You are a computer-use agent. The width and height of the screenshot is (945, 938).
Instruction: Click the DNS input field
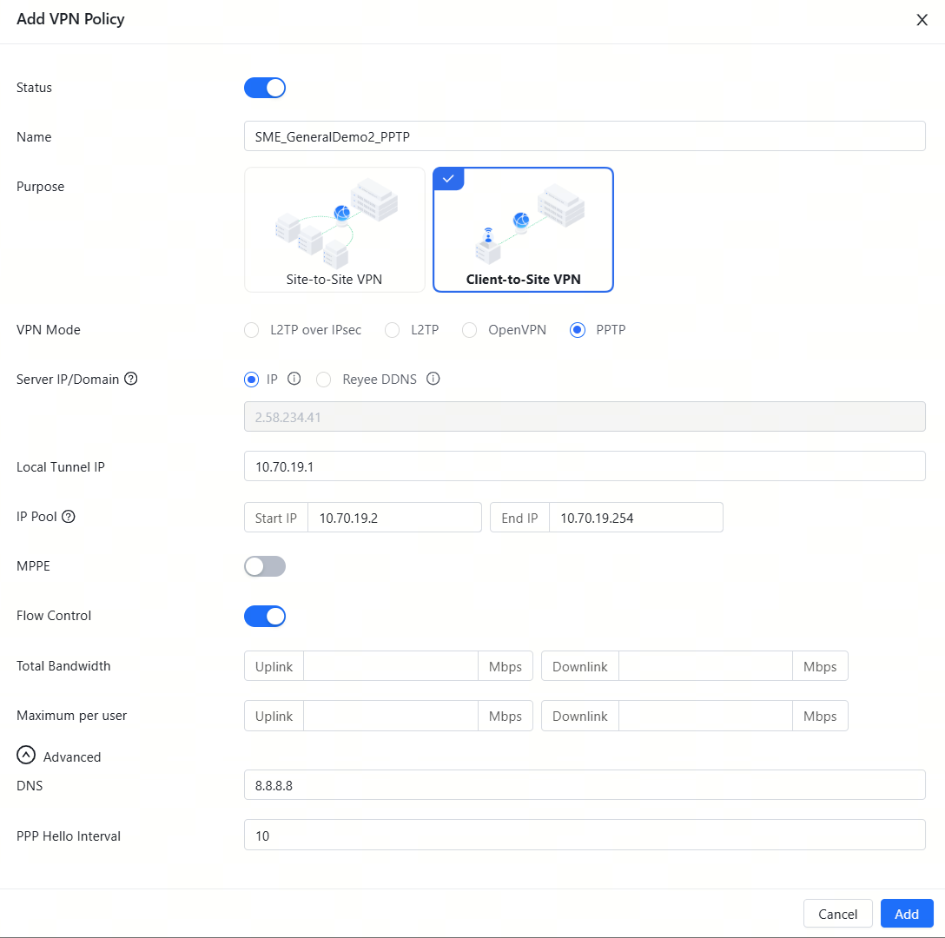pos(584,785)
